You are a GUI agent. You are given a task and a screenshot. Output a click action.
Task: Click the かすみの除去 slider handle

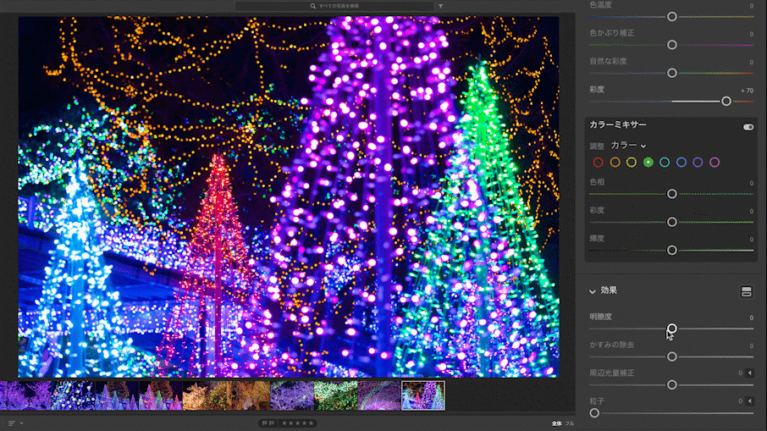click(672, 356)
